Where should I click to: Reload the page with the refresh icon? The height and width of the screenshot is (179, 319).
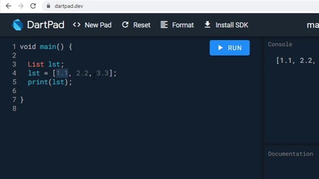click(33, 6)
